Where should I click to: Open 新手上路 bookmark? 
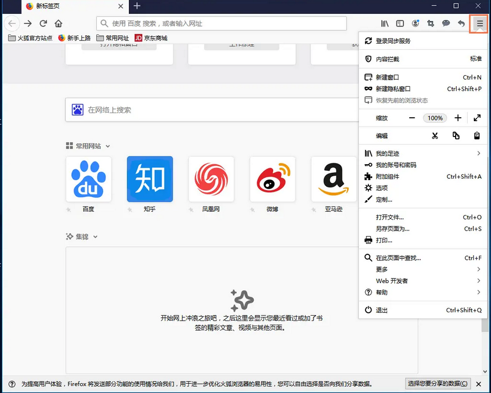point(74,38)
